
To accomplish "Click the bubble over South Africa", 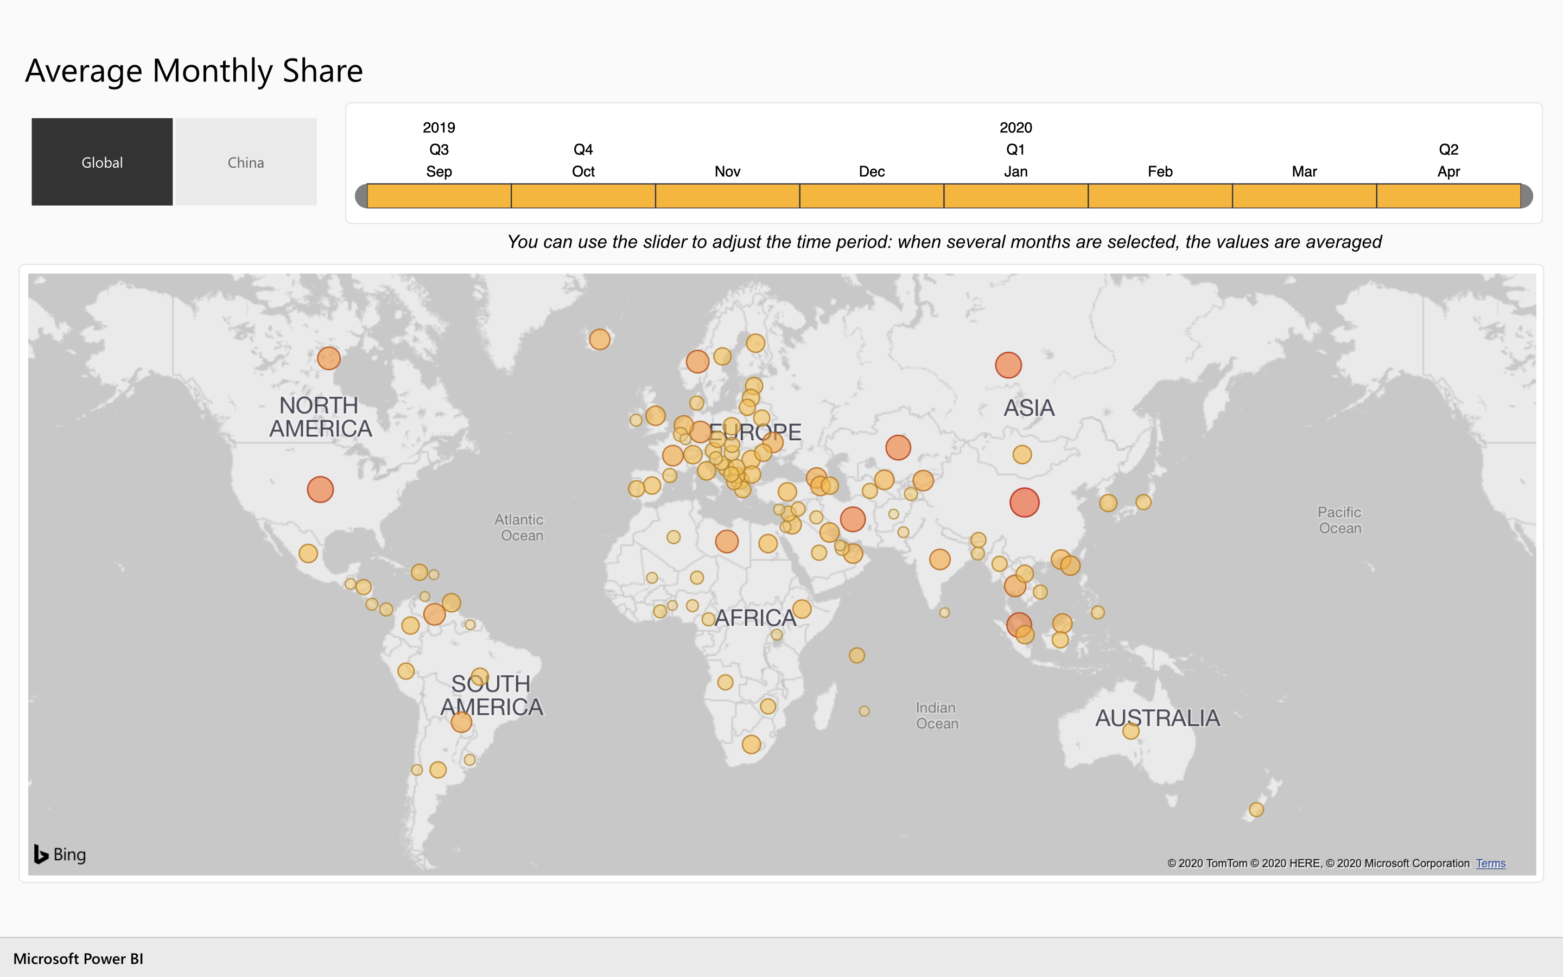I will 751,744.
